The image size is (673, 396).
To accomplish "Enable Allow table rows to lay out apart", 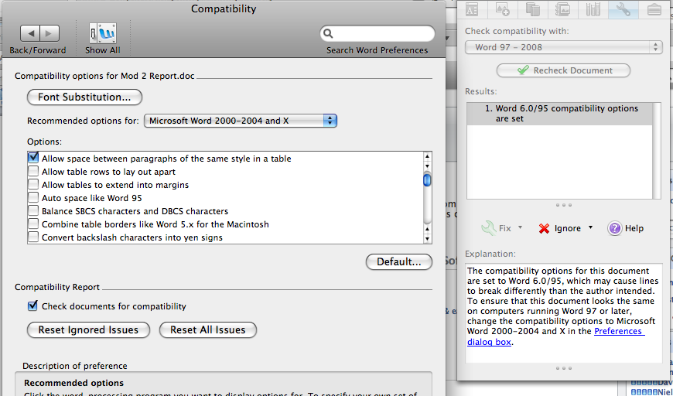I will pos(33,172).
